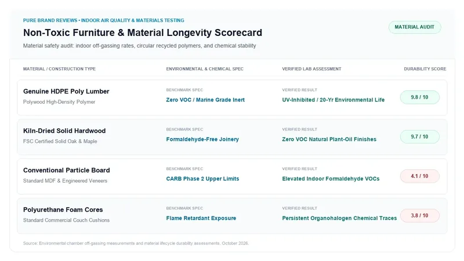Open CARB Phase 2 Upper Limits spec

point(202,179)
